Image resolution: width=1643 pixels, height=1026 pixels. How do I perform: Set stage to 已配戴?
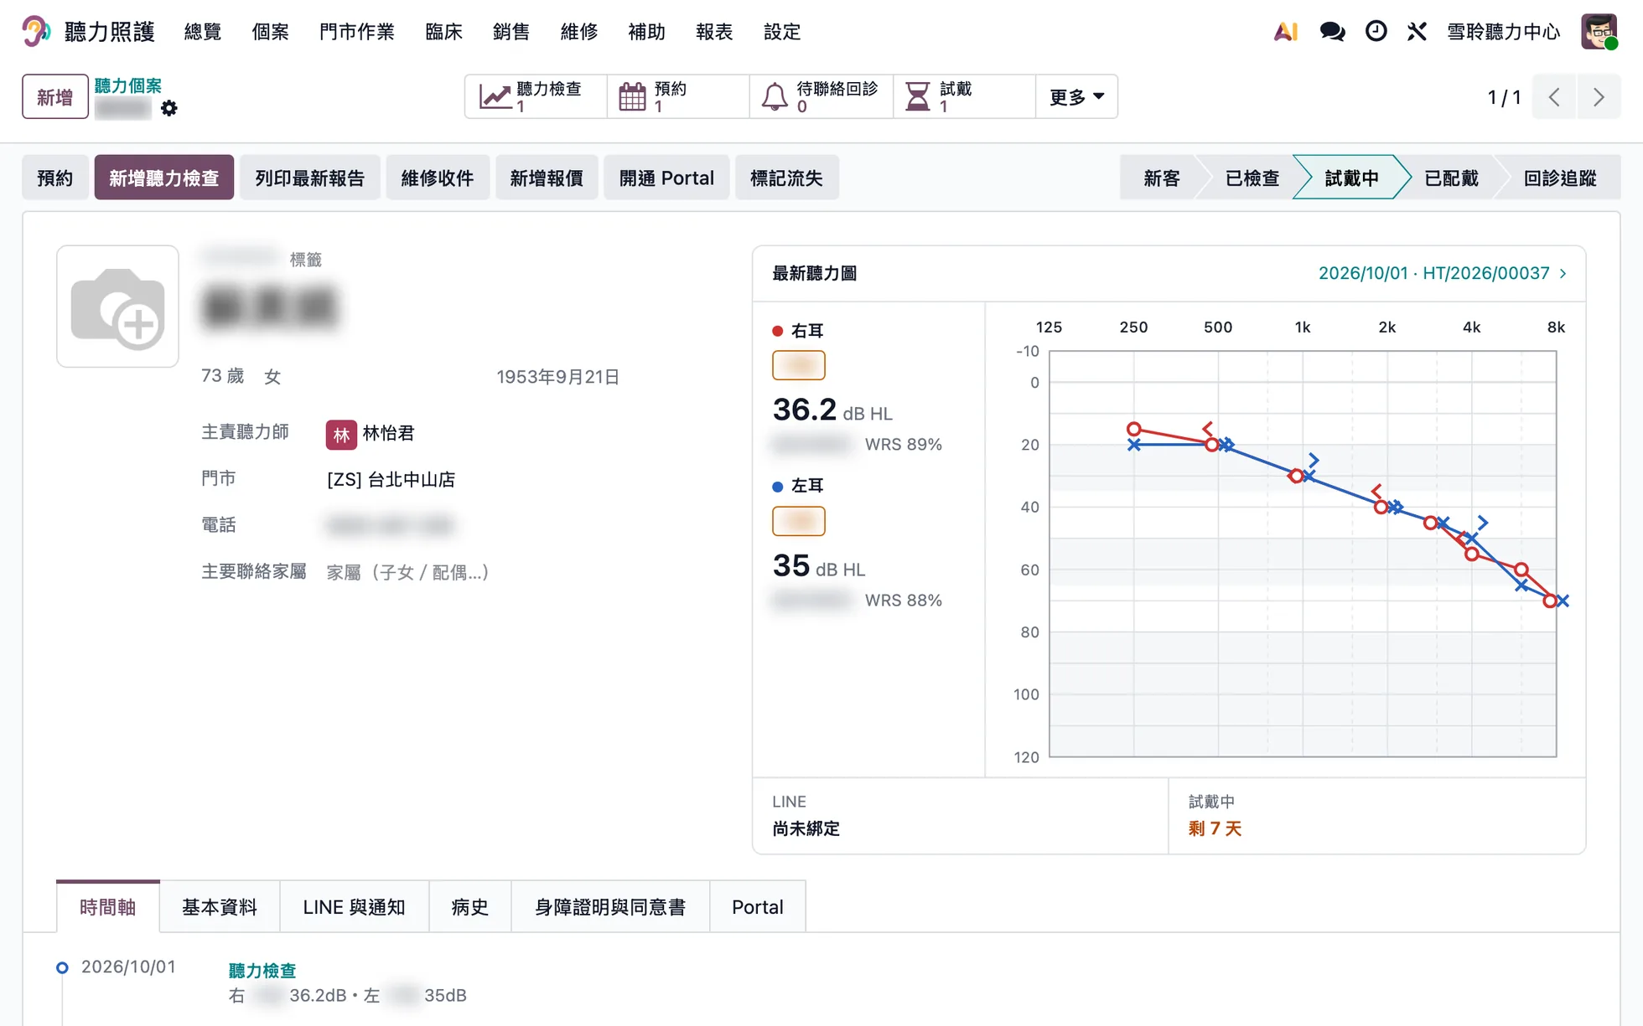(1451, 178)
